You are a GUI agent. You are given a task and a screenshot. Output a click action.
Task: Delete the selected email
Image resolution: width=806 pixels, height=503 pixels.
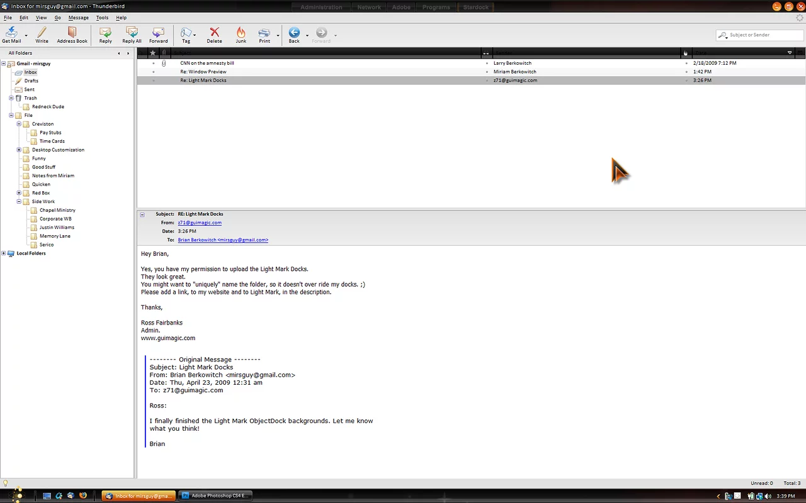click(x=214, y=34)
